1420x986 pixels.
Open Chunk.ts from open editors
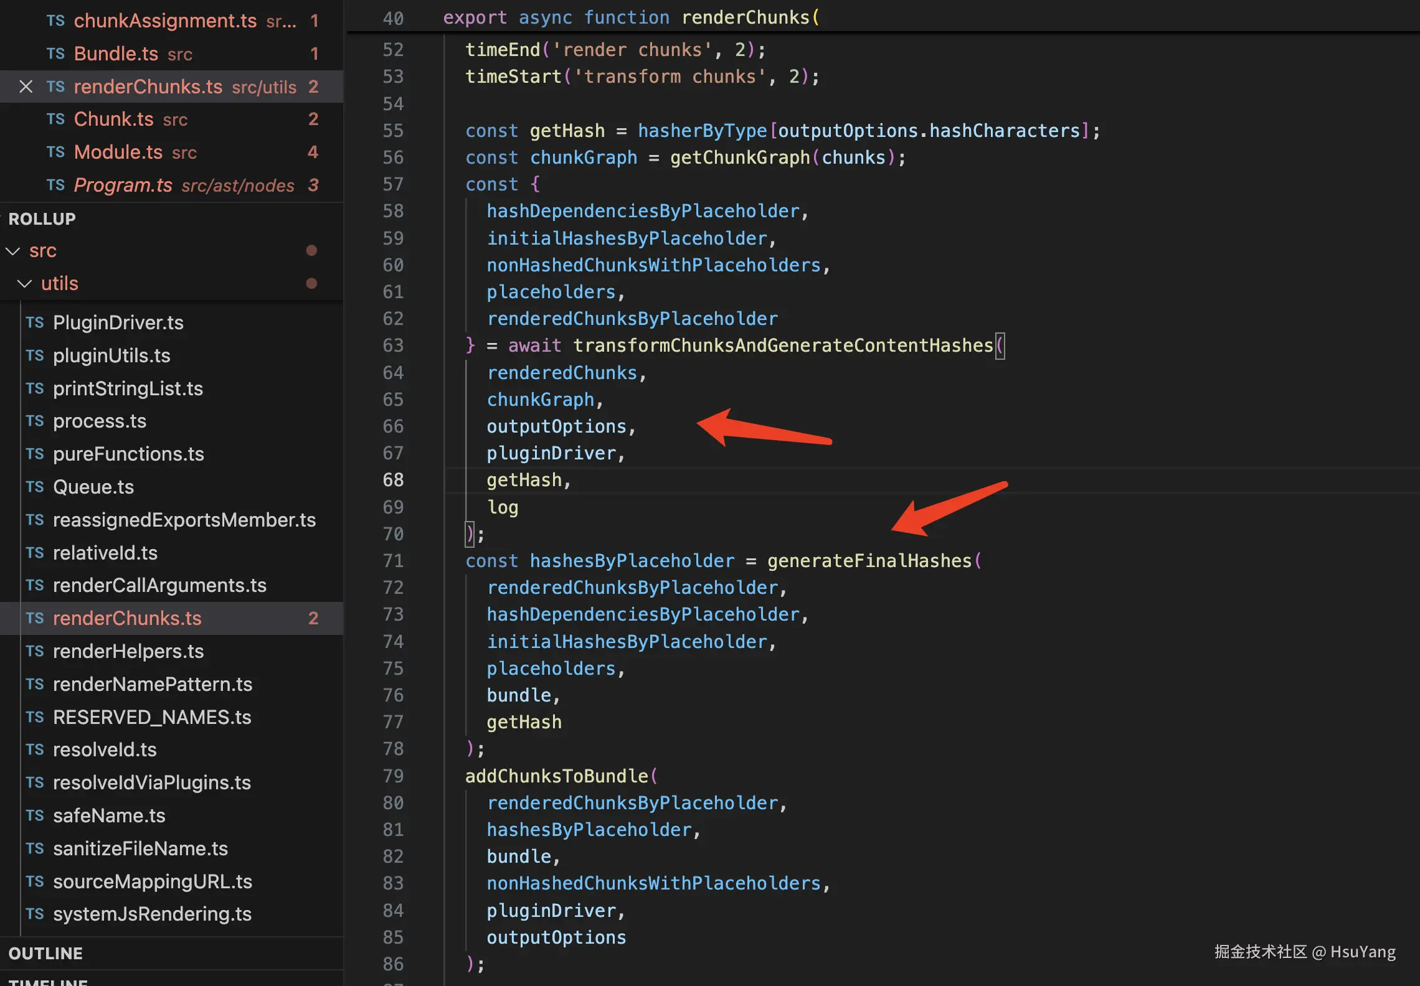pos(113,119)
